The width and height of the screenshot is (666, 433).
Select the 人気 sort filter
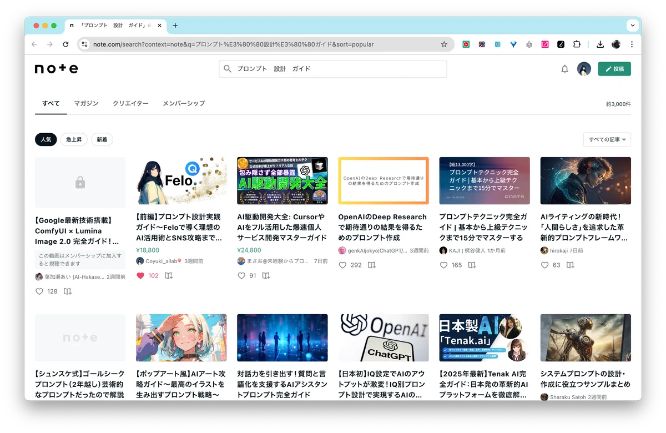pos(46,139)
